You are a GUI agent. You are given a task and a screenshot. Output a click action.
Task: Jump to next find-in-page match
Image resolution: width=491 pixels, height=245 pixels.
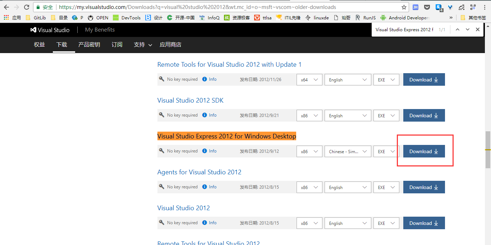point(468,29)
